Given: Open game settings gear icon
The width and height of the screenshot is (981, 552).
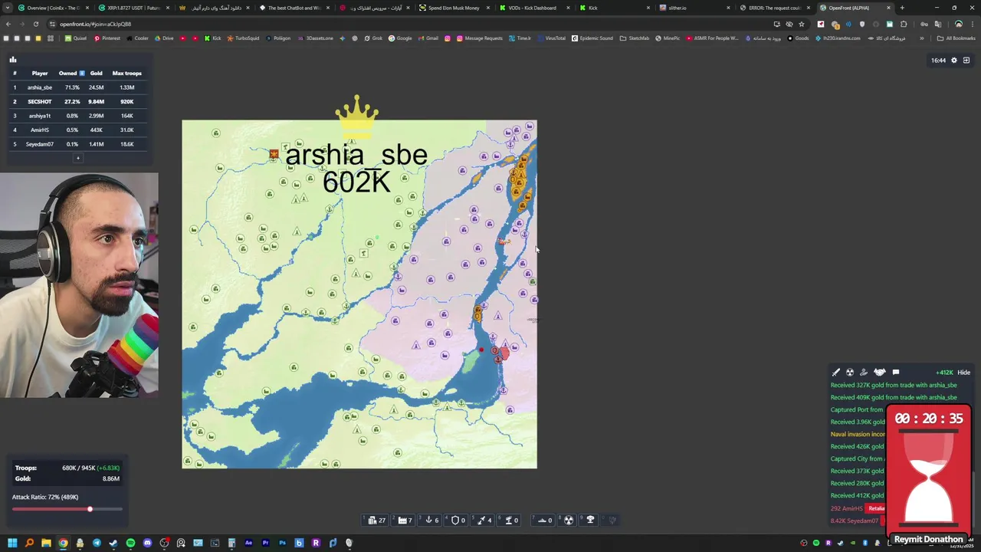Looking at the screenshot, I should [954, 60].
